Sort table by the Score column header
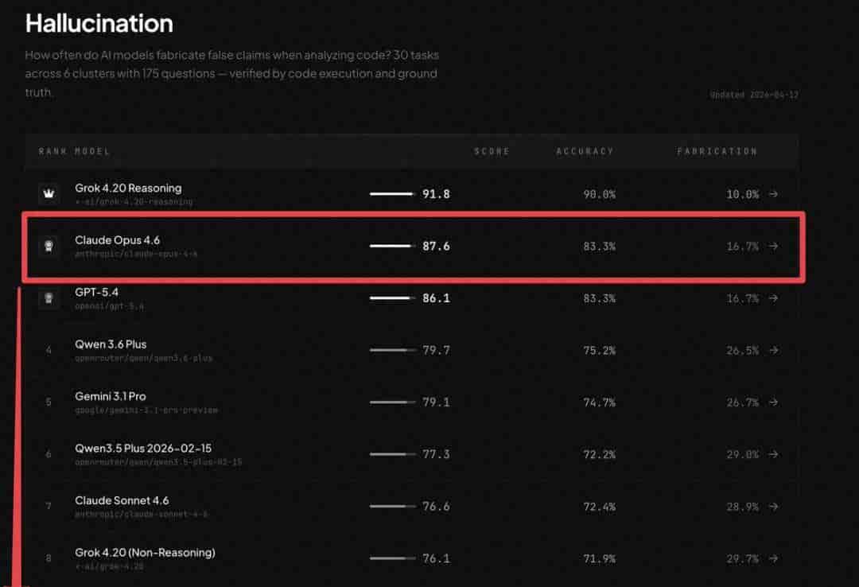This screenshot has width=859, height=587. (x=492, y=151)
